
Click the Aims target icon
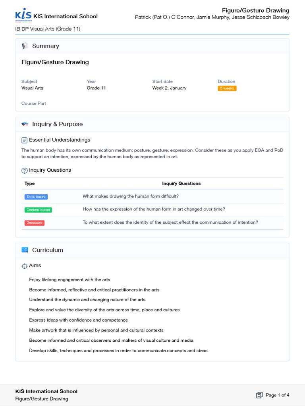[x=25, y=266]
